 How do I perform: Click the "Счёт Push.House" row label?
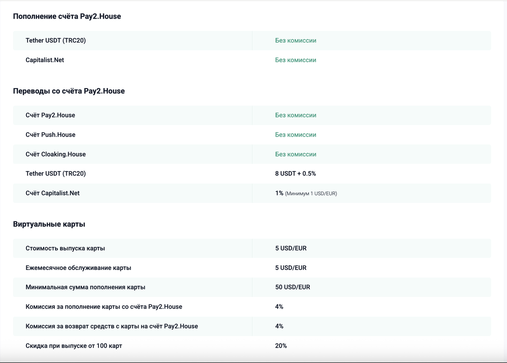tap(50, 135)
